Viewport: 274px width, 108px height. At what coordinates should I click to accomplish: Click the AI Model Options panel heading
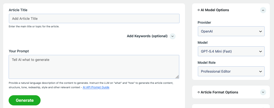pyautogui.click(x=215, y=10)
